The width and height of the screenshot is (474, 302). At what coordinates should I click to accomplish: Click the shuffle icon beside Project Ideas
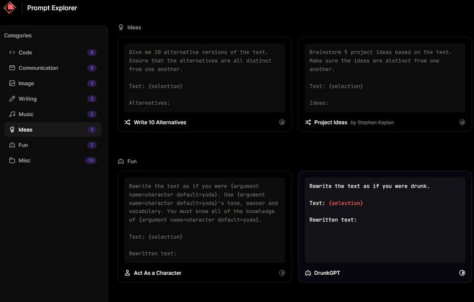point(308,123)
